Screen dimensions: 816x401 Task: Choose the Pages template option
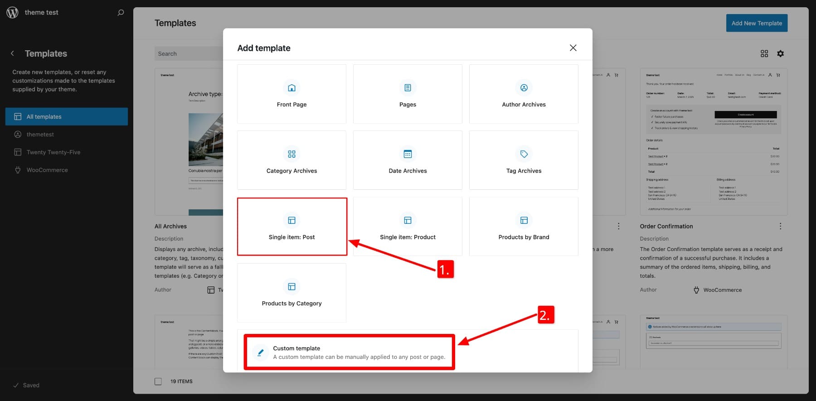point(408,94)
